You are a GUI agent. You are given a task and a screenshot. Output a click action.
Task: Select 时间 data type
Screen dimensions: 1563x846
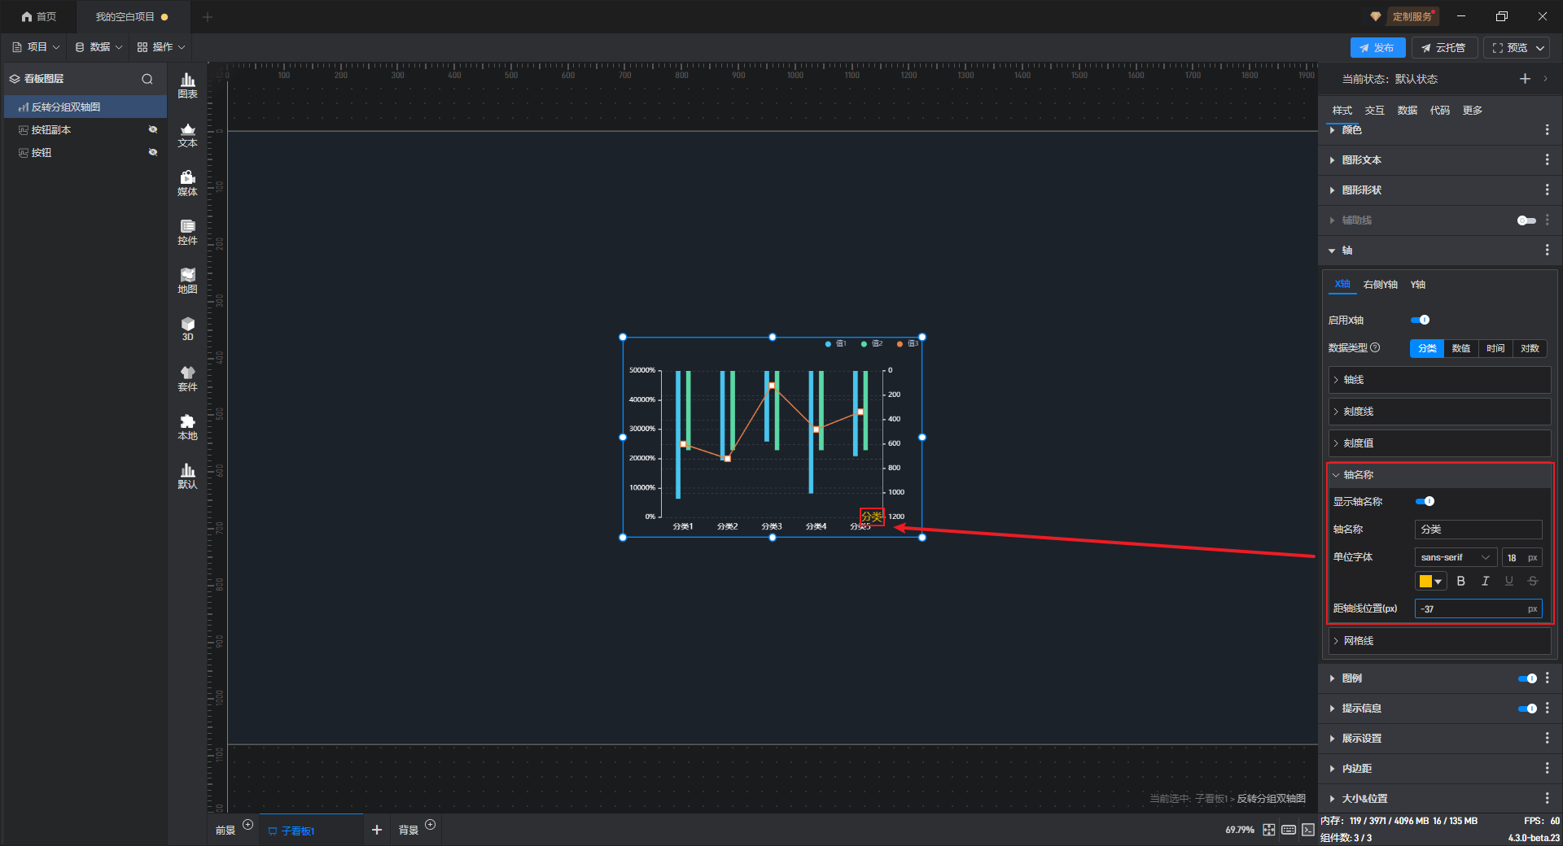coord(1495,348)
